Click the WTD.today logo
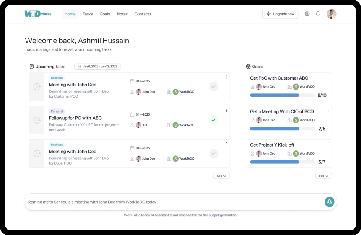The image size is (361, 235). pyautogui.click(x=38, y=14)
